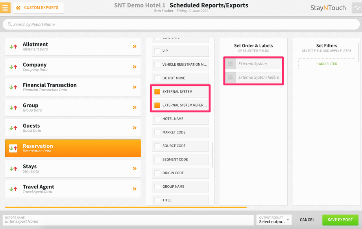Screen dimensions: 362x229
Task: Click the Reservation up-down arrows icon
Action: (x=13, y=148)
